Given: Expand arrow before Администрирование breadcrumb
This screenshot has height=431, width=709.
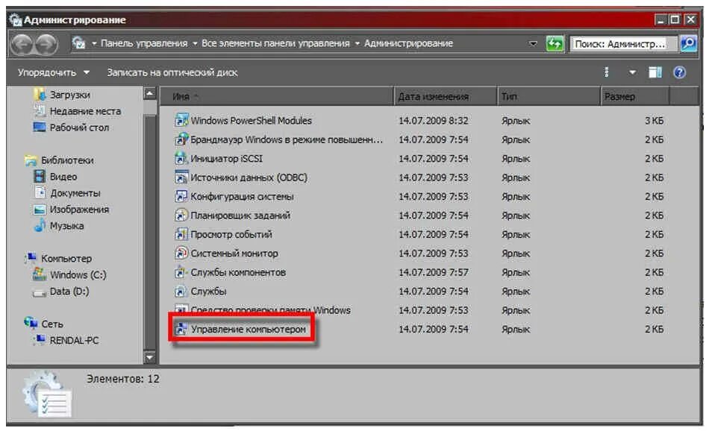Looking at the screenshot, I should point(357,44).
